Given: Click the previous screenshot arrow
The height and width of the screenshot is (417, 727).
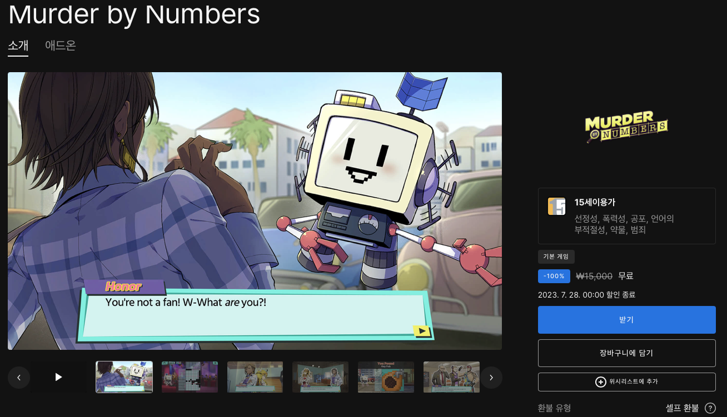Looking at the screenshot, I should pos(19,378).
